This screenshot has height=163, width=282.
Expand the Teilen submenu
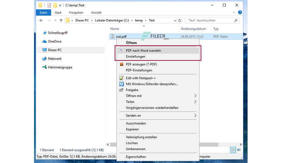tap(195, 102)
